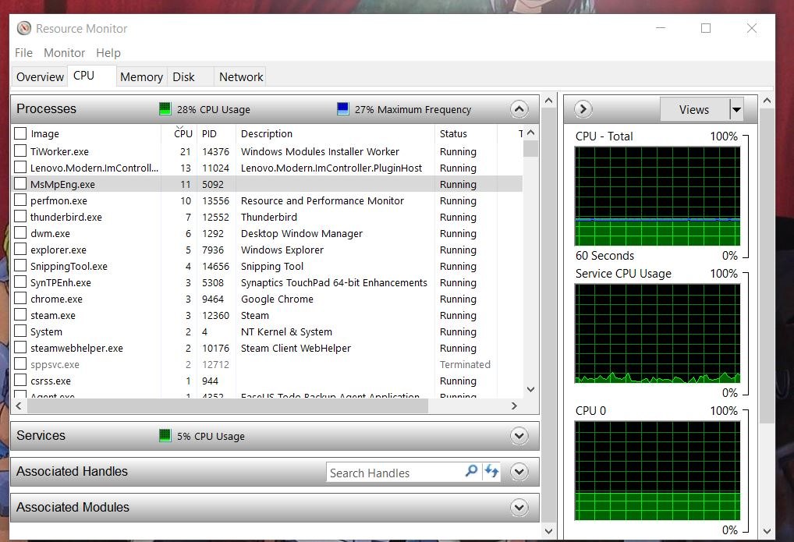Check the TiWorker.exe process checkbox
Viewport: 794px width, 542px height.
pyautogui.click(x=20, y=151)
